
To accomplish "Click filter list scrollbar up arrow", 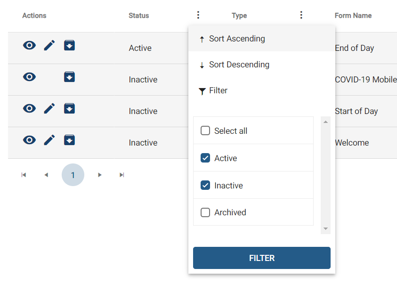I will click(325, 122).
